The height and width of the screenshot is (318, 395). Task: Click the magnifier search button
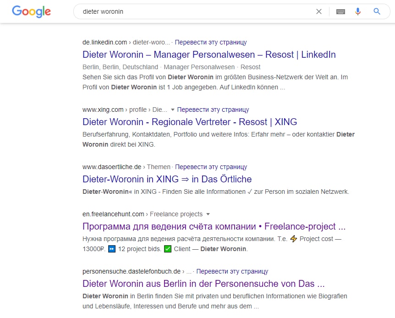[377, 11]
